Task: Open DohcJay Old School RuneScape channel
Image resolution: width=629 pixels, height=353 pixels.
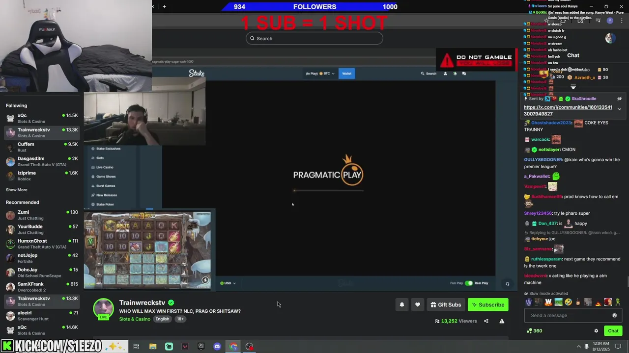Action: [x=41, y=273]
